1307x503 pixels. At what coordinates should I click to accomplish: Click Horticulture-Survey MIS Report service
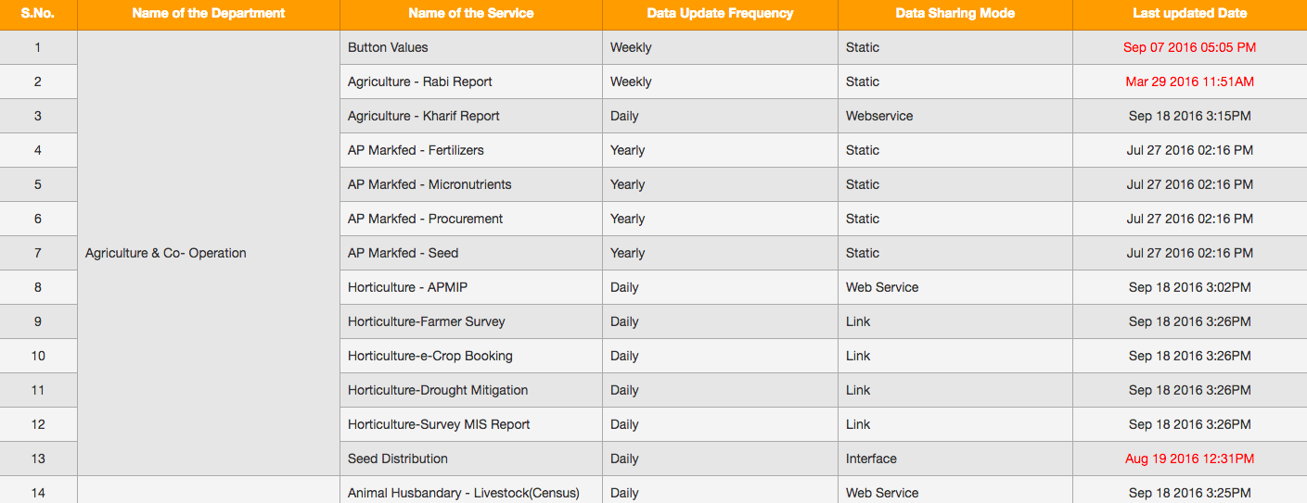click(x=439, y=424)
